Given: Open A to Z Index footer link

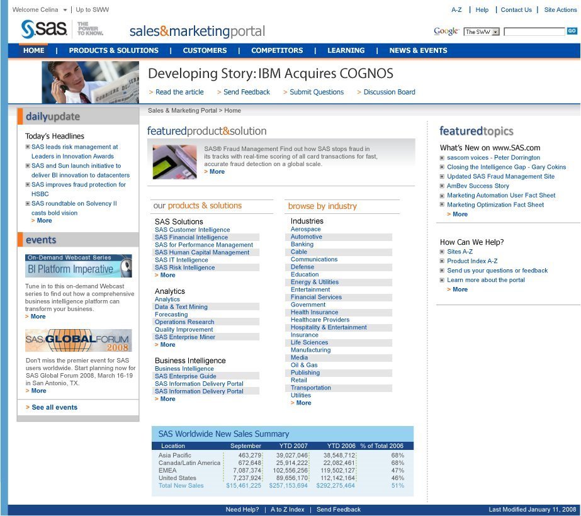Looking at the screenshot, I should pos(288,509).
